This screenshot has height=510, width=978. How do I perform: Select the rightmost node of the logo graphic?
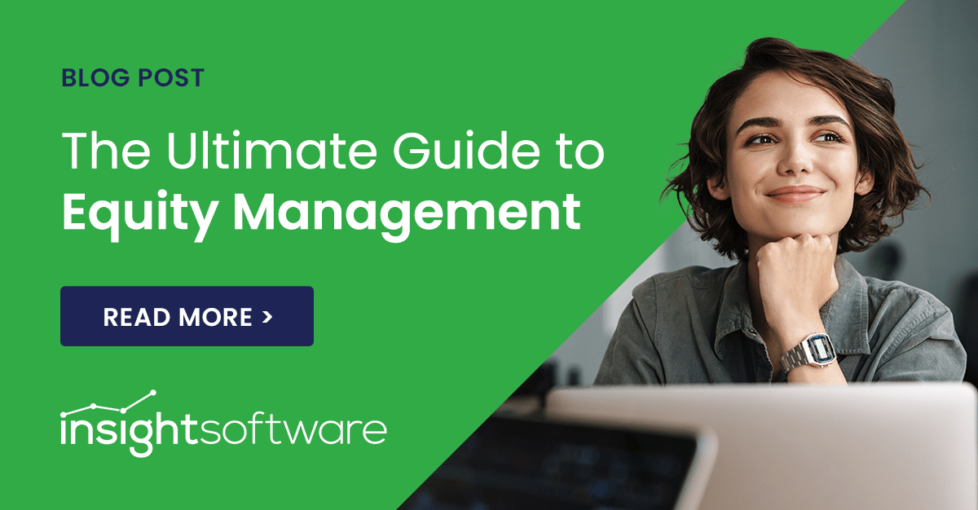pyautogui.click(x=154, y=392)
